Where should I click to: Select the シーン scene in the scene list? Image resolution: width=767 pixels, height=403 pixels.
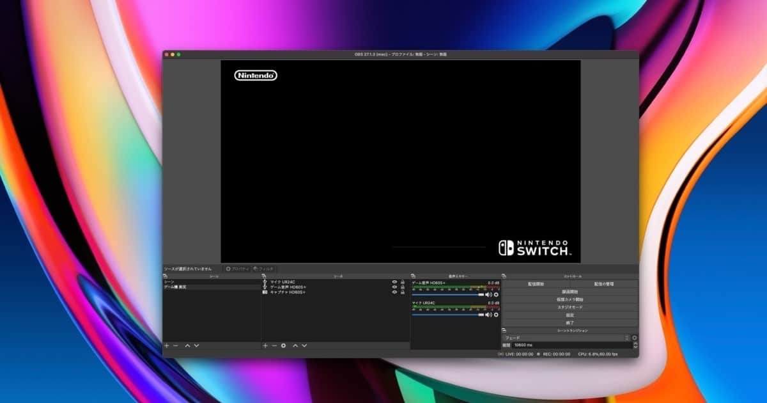pos(212,282)
